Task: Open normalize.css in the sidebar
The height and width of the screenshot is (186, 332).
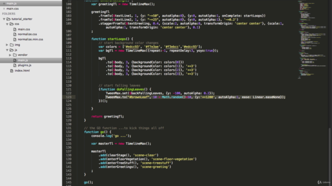Action: pyautogui.click(x=27, y=34)
